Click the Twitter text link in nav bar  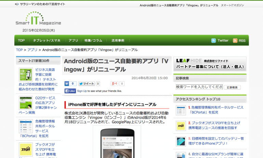coord(223,41)
